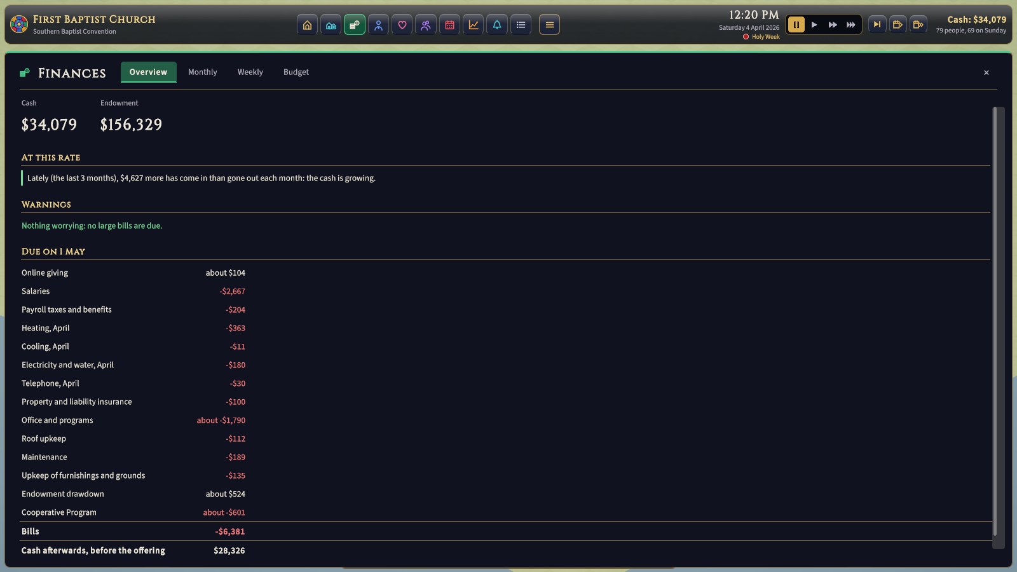Click the Cooperative Program row
This screenshot has height=572, width=1017.
tap(133, 512)
